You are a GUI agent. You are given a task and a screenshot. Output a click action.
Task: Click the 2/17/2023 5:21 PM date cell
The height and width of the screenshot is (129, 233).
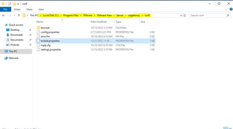tap(101, 32)
